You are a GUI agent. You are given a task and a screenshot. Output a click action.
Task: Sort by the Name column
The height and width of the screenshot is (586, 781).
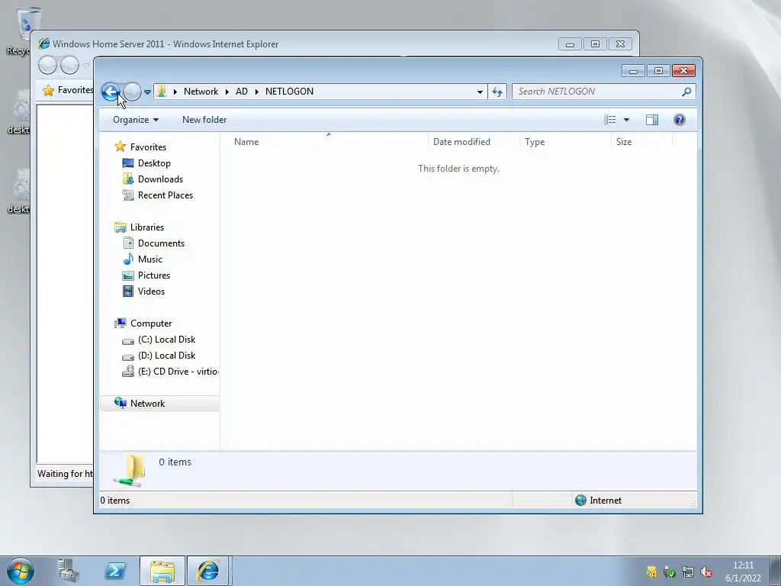click(x=329, y=141)
